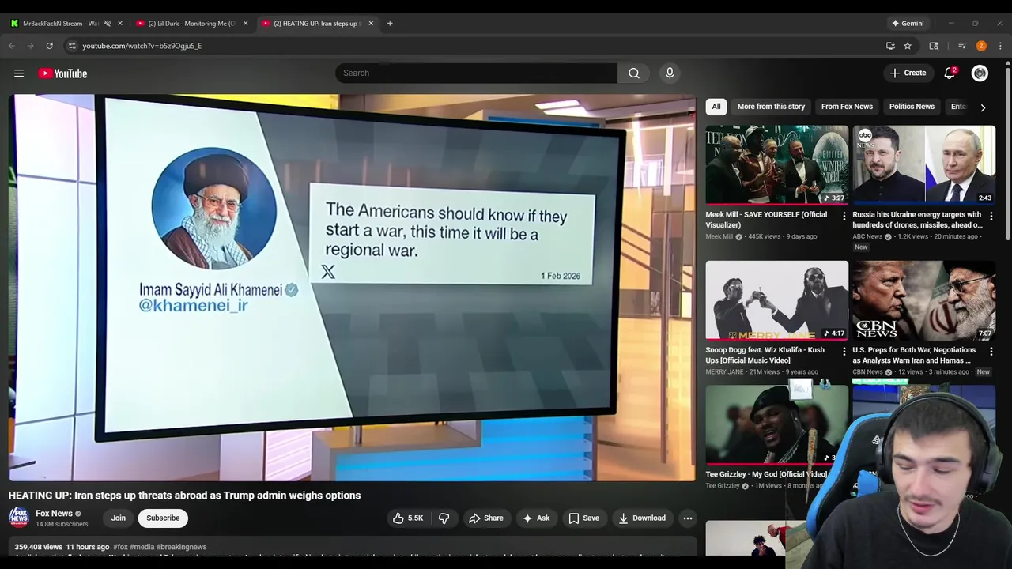Screen dimensions: 1012x569
Task: Unmute the MrBackPackN Stream tab audio icon
Action: pyautogui.click(x=108, y=24)
